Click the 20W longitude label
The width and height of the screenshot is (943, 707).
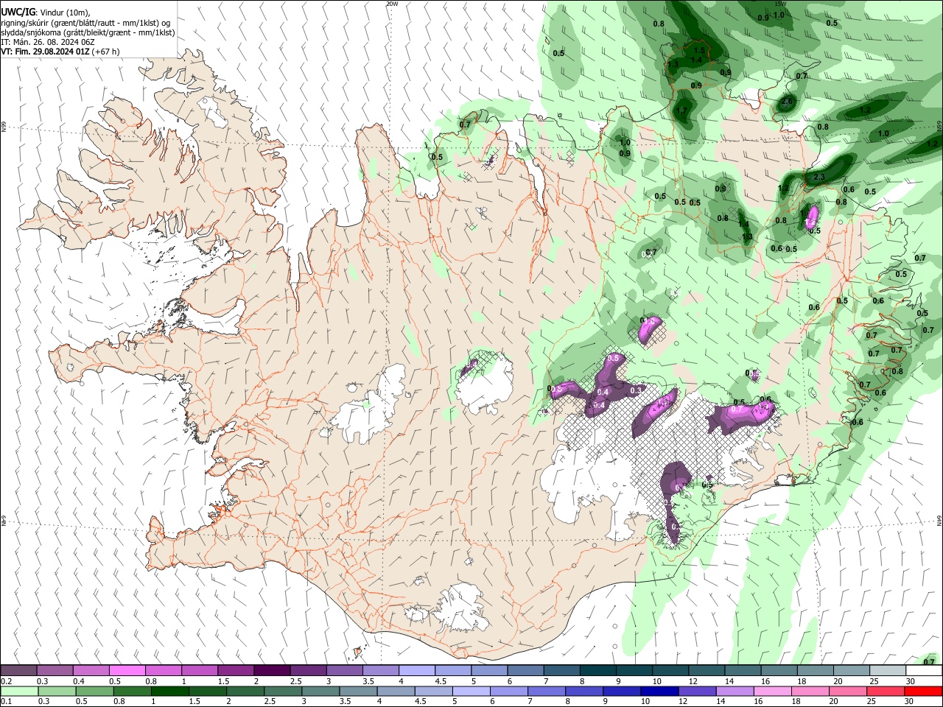point(392,4)
